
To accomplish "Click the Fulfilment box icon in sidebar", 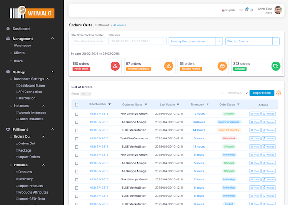I will [x=8, y=129].
